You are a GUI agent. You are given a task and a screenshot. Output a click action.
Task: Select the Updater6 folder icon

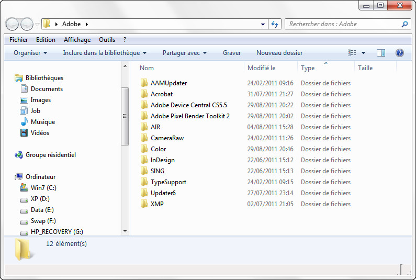pos(144,193)
